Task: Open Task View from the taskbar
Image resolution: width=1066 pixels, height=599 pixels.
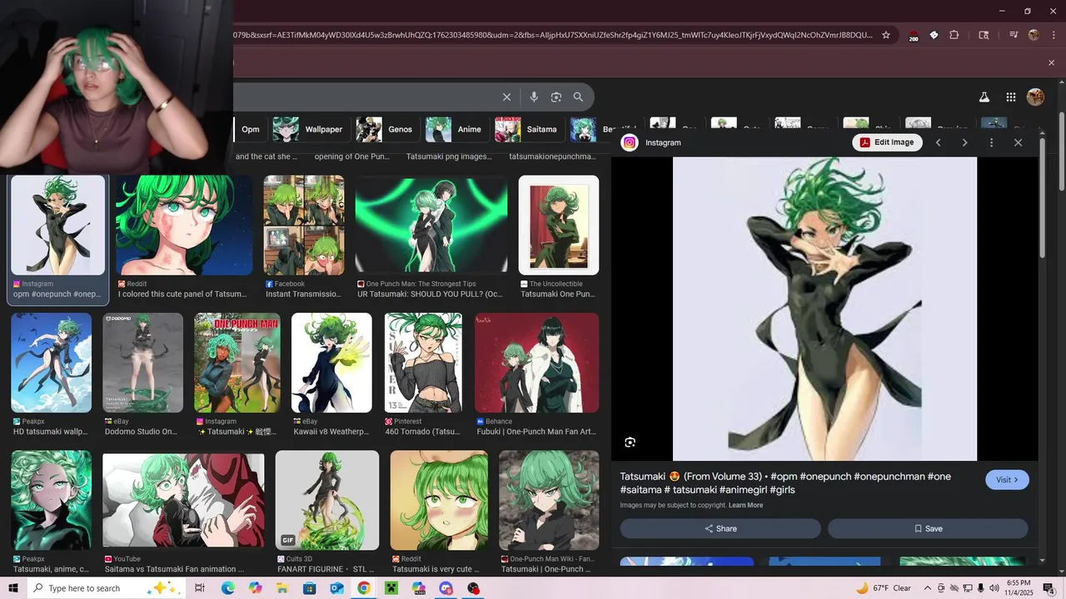Action: coord(200,588)
